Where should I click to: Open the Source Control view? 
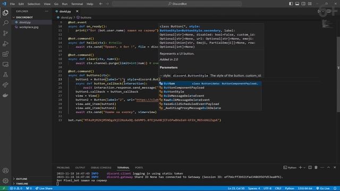tap(5, 33)
